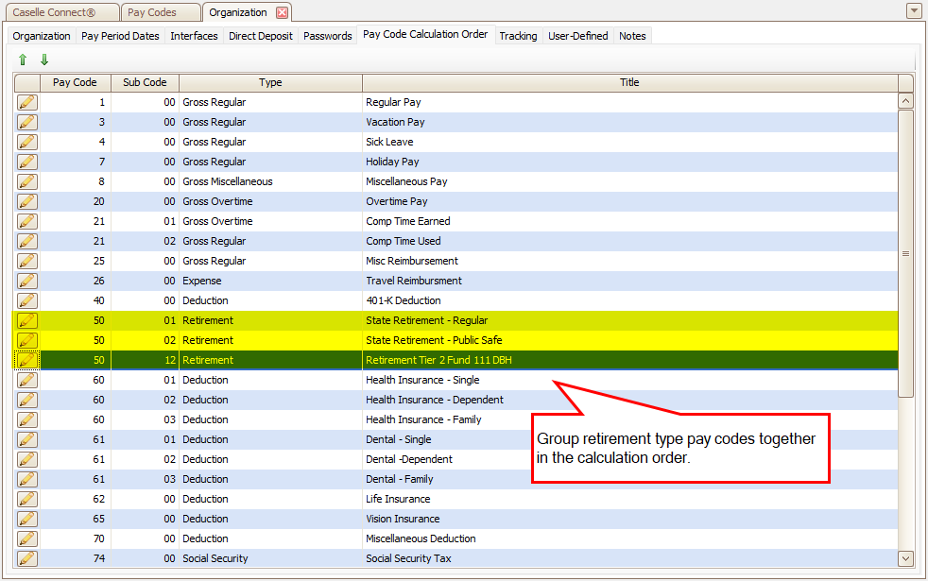Click pencil icon for Social Security Tax
Viewport: 928px width, 581px height.
pyautogui.click(x=27, y=558)
